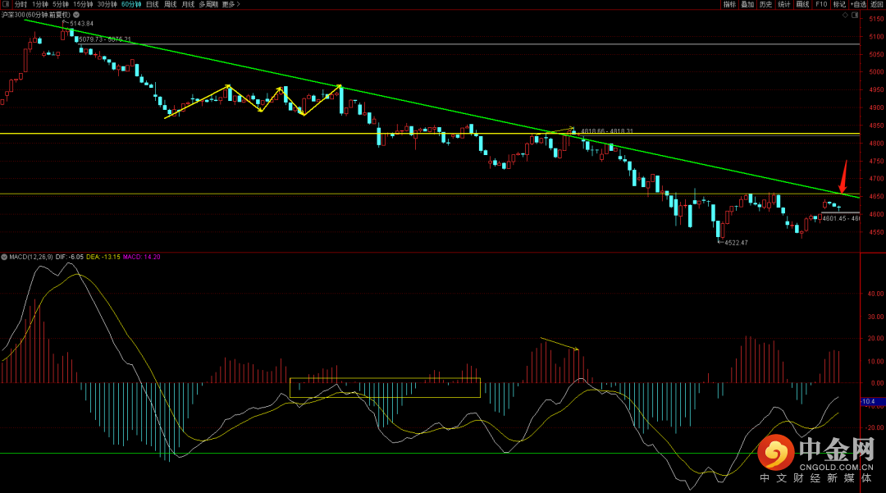Image resolution: width=886 pixels, height=493 pixels.
Task: Switch to 分时 intraday view
Action: click(x=21, y=4)
